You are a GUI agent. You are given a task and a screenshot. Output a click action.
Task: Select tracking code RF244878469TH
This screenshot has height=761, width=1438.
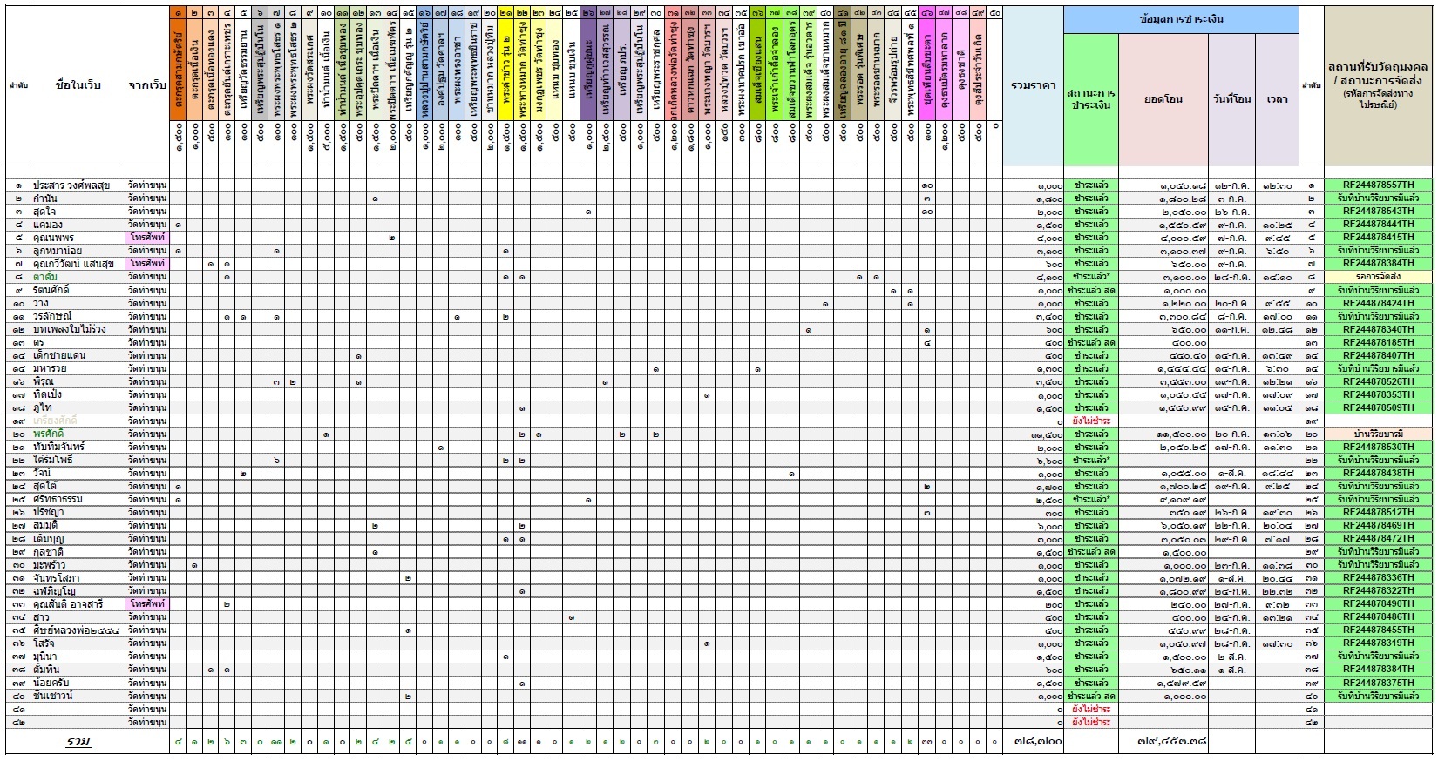pos(1378,526)
